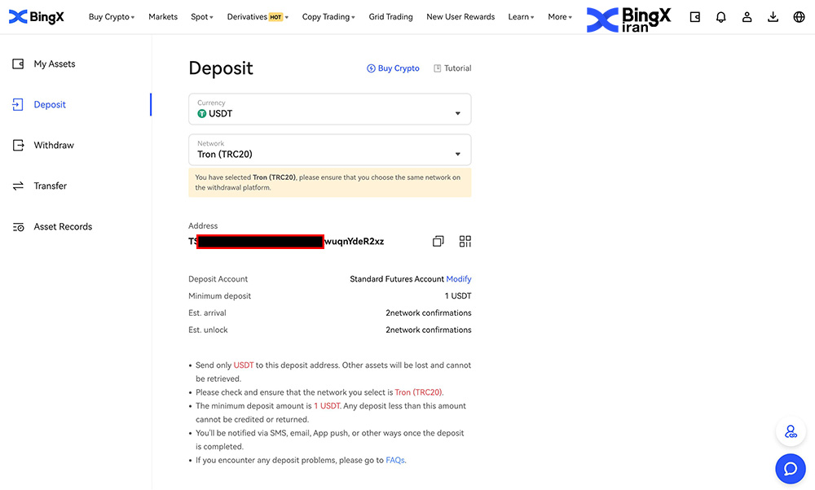Open live chat support bubble
The width and height of the screenshot is (815, 490).
(790, 468)
